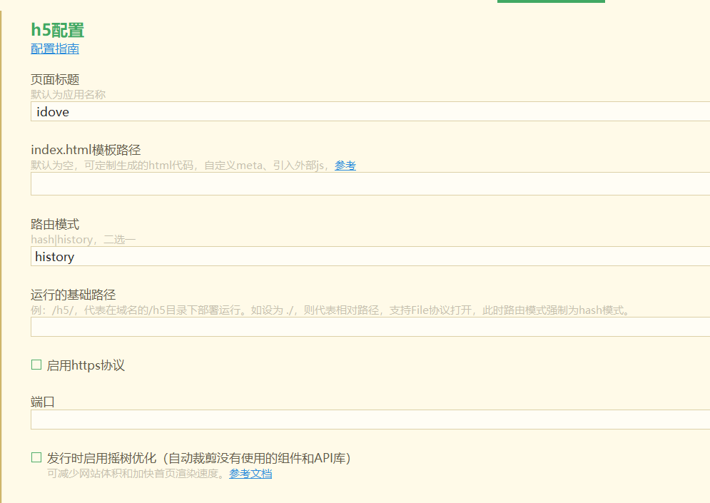Click the 默认为应用名称 hint text

[x=68, y=94]
